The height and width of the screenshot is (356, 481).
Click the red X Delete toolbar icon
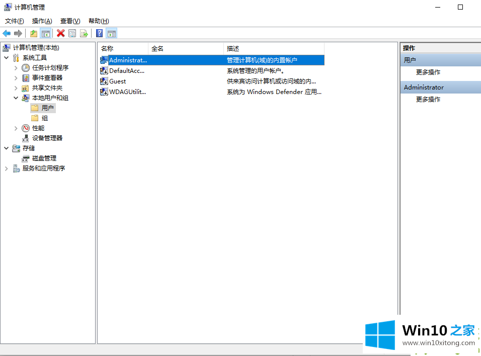(x=61, y=33)
